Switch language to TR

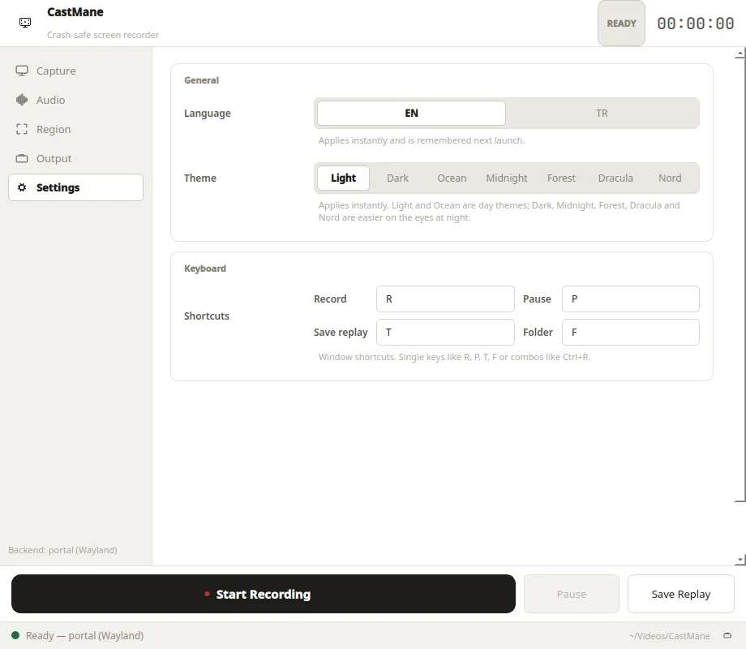click(602, 113)
